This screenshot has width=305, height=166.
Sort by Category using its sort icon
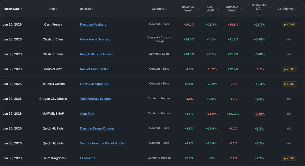coord(166,9)
